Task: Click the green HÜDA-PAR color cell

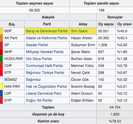Action: [x=1, y=59]
